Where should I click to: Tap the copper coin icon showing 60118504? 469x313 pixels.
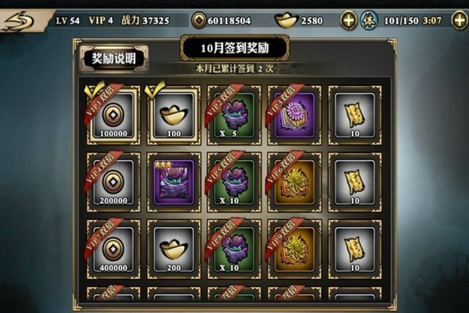click(199, 20)
